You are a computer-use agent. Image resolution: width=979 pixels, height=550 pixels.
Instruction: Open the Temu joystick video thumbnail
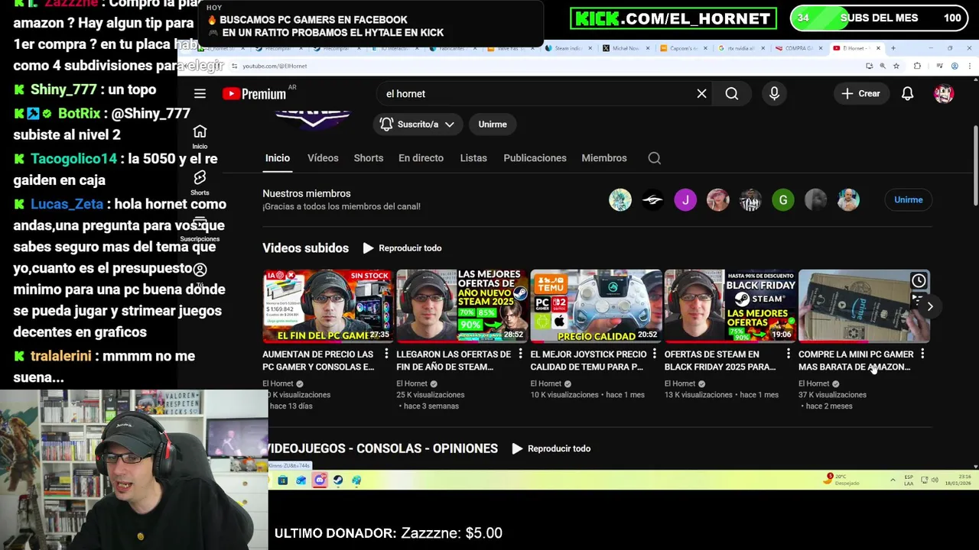coord(596,306)
